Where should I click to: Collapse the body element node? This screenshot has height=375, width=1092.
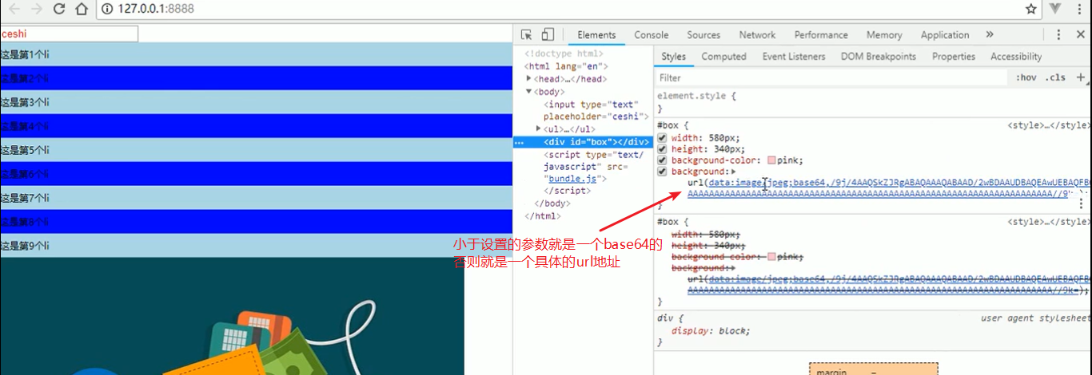coord(529,92)
